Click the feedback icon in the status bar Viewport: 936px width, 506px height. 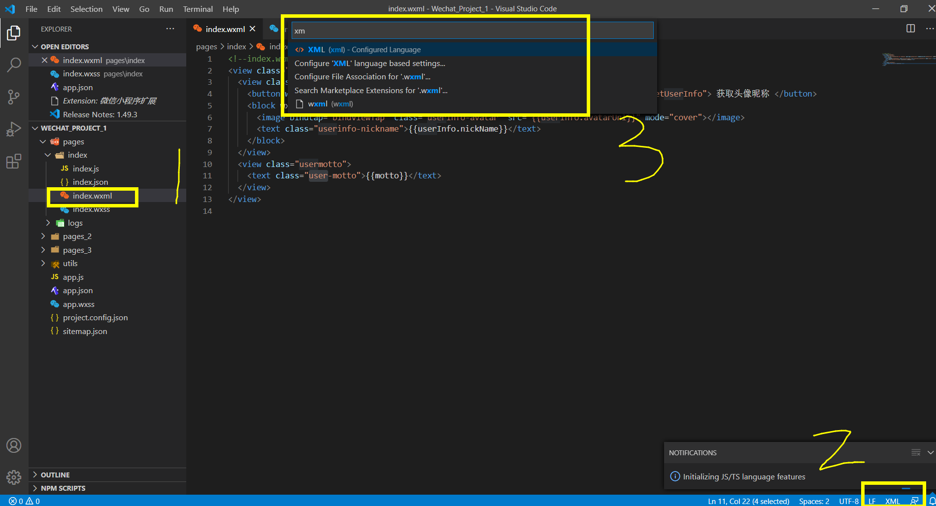914,501
